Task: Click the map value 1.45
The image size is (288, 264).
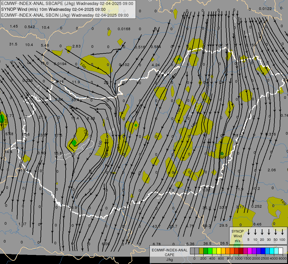Action: pos(14,26)
